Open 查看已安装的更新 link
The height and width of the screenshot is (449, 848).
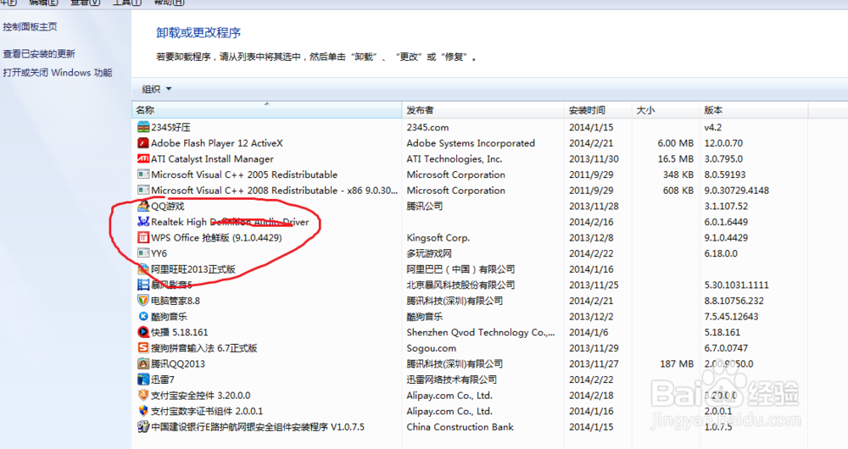(39, 53)
